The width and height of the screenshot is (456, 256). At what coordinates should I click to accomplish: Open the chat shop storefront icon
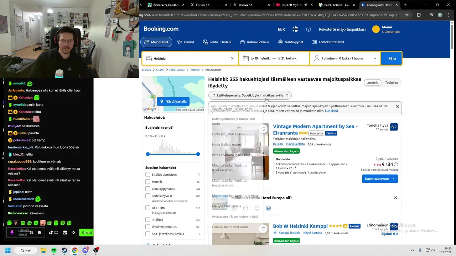(65, 233)
